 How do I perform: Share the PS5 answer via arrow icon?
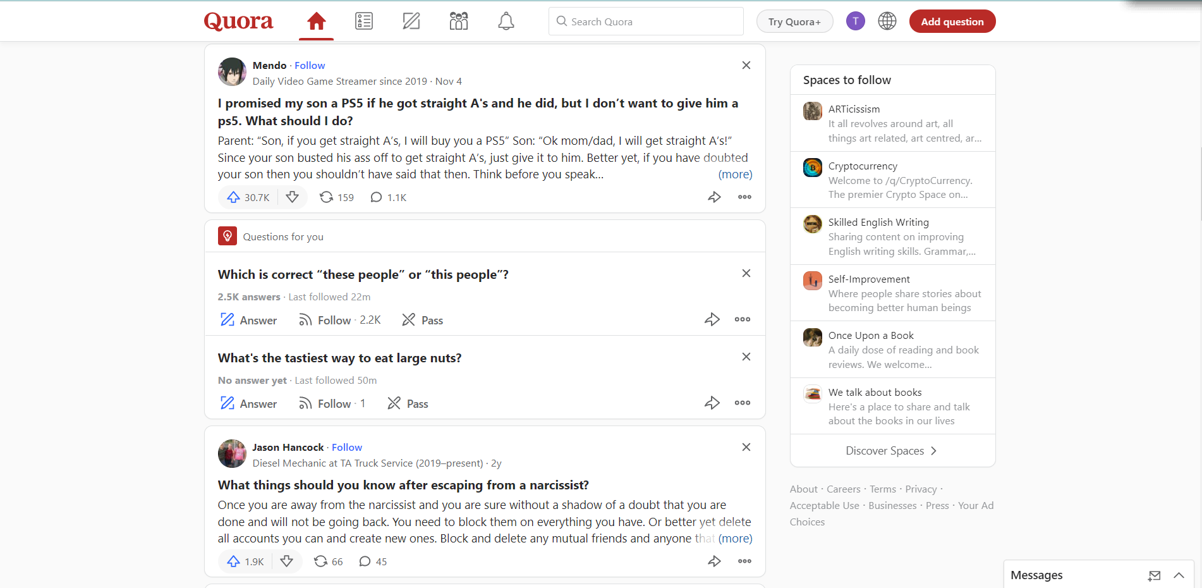tap(714, 197)
